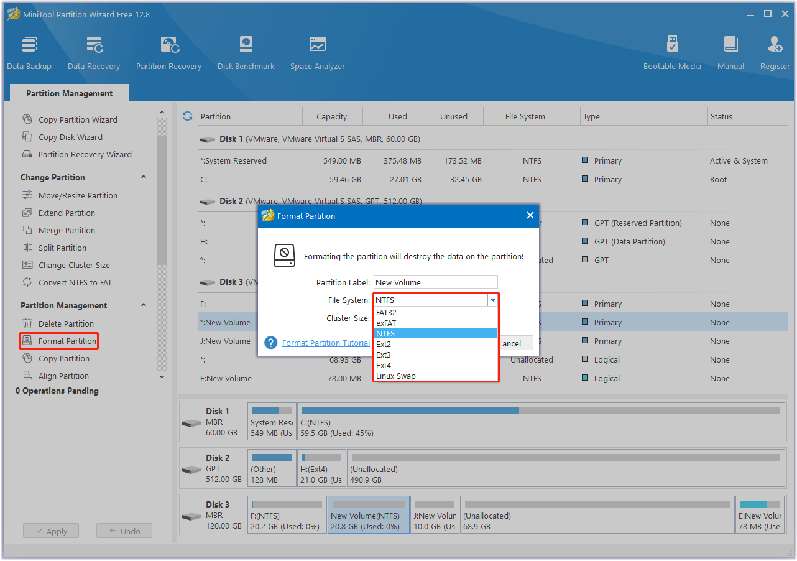Select NTFS in the file system list
The width and height of the screenshot is (797, 561).
435,334
